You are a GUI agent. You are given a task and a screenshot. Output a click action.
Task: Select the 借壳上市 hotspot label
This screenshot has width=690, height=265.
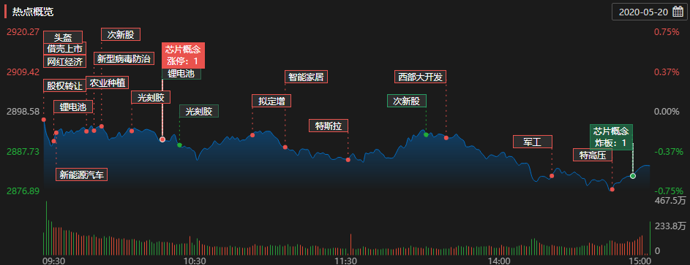pyautogui.click(x=65, y=48)
